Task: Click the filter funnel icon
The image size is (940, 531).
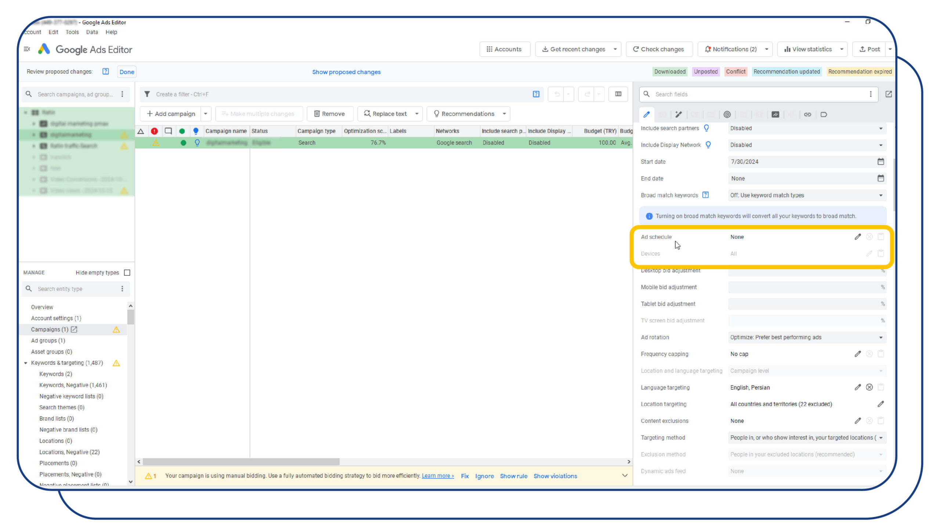Action: pos(147,94)
